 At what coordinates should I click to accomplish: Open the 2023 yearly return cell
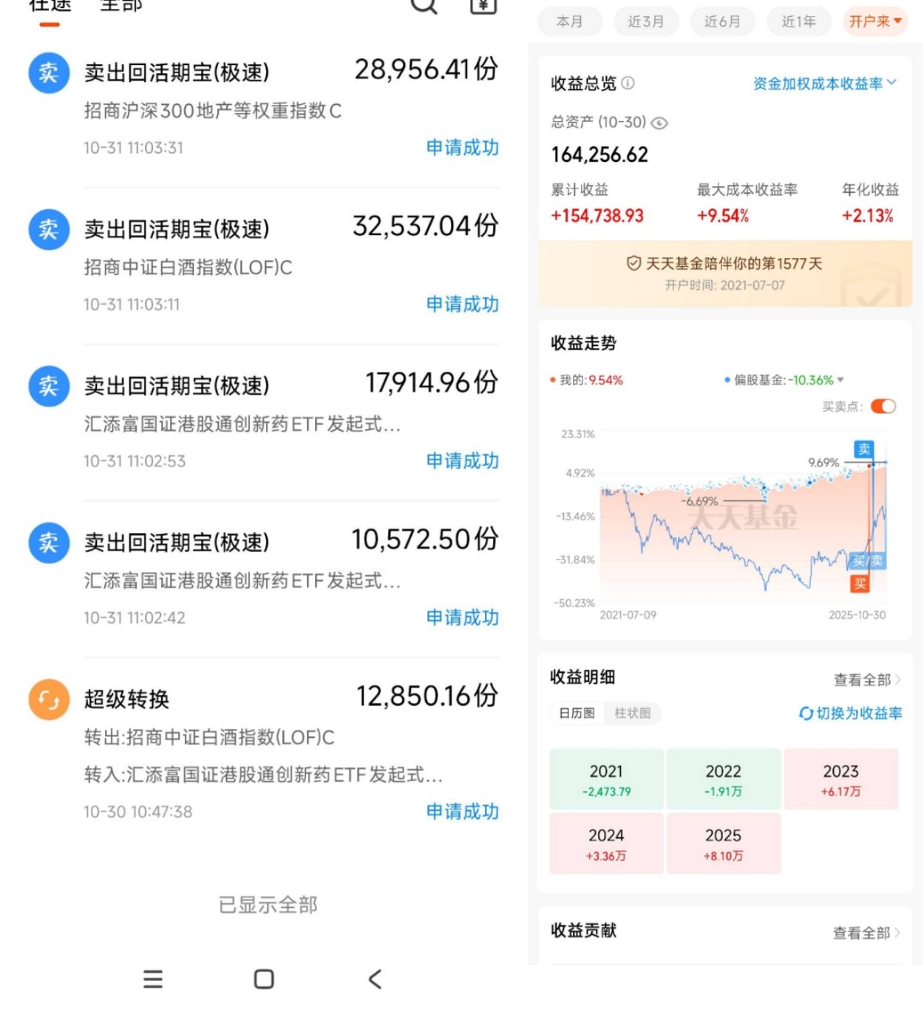point(841,779)
